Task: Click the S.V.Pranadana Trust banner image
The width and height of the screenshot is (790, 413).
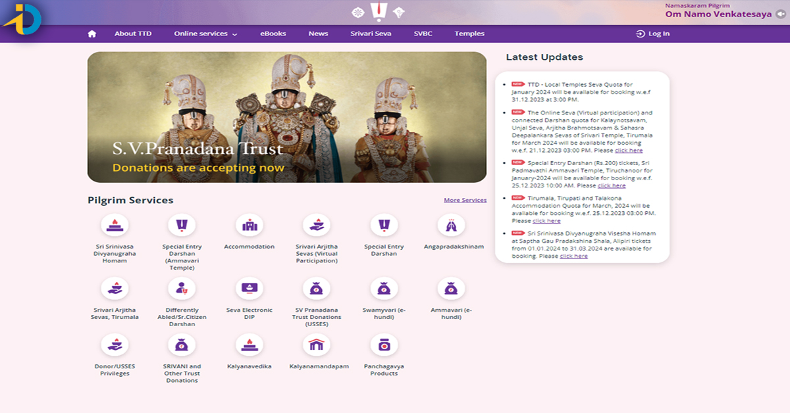Action: tap(287, 117)
